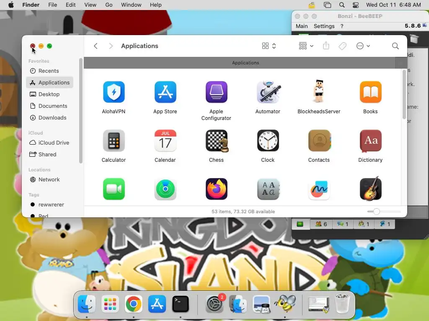The height and width of the screenshot is (321, 429).
Task: Open the ? menu in BeeBEEP window
Action: pos(342,26)
